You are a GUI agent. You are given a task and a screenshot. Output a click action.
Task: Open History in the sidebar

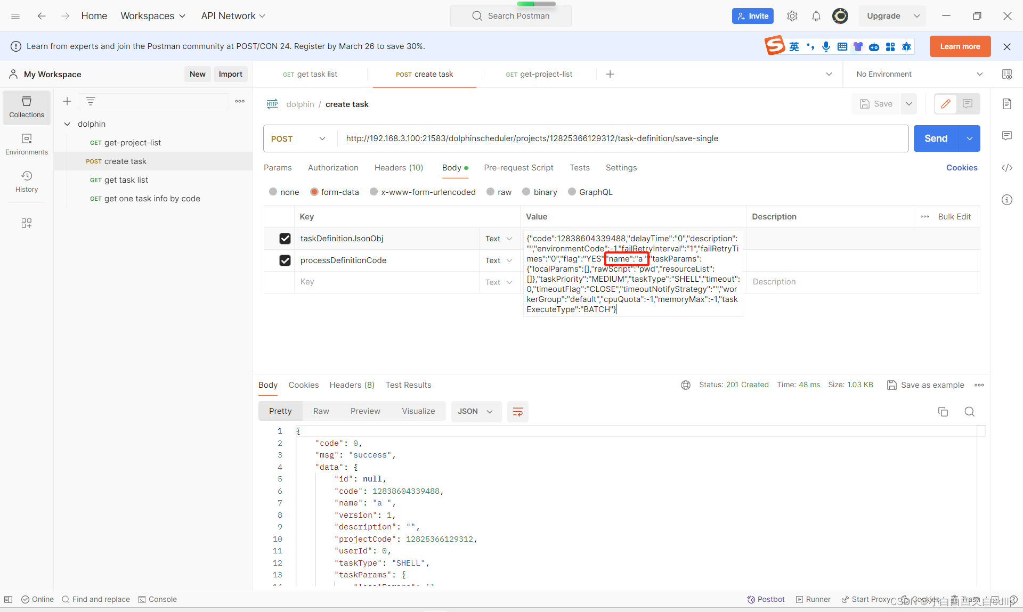point(27,182)
